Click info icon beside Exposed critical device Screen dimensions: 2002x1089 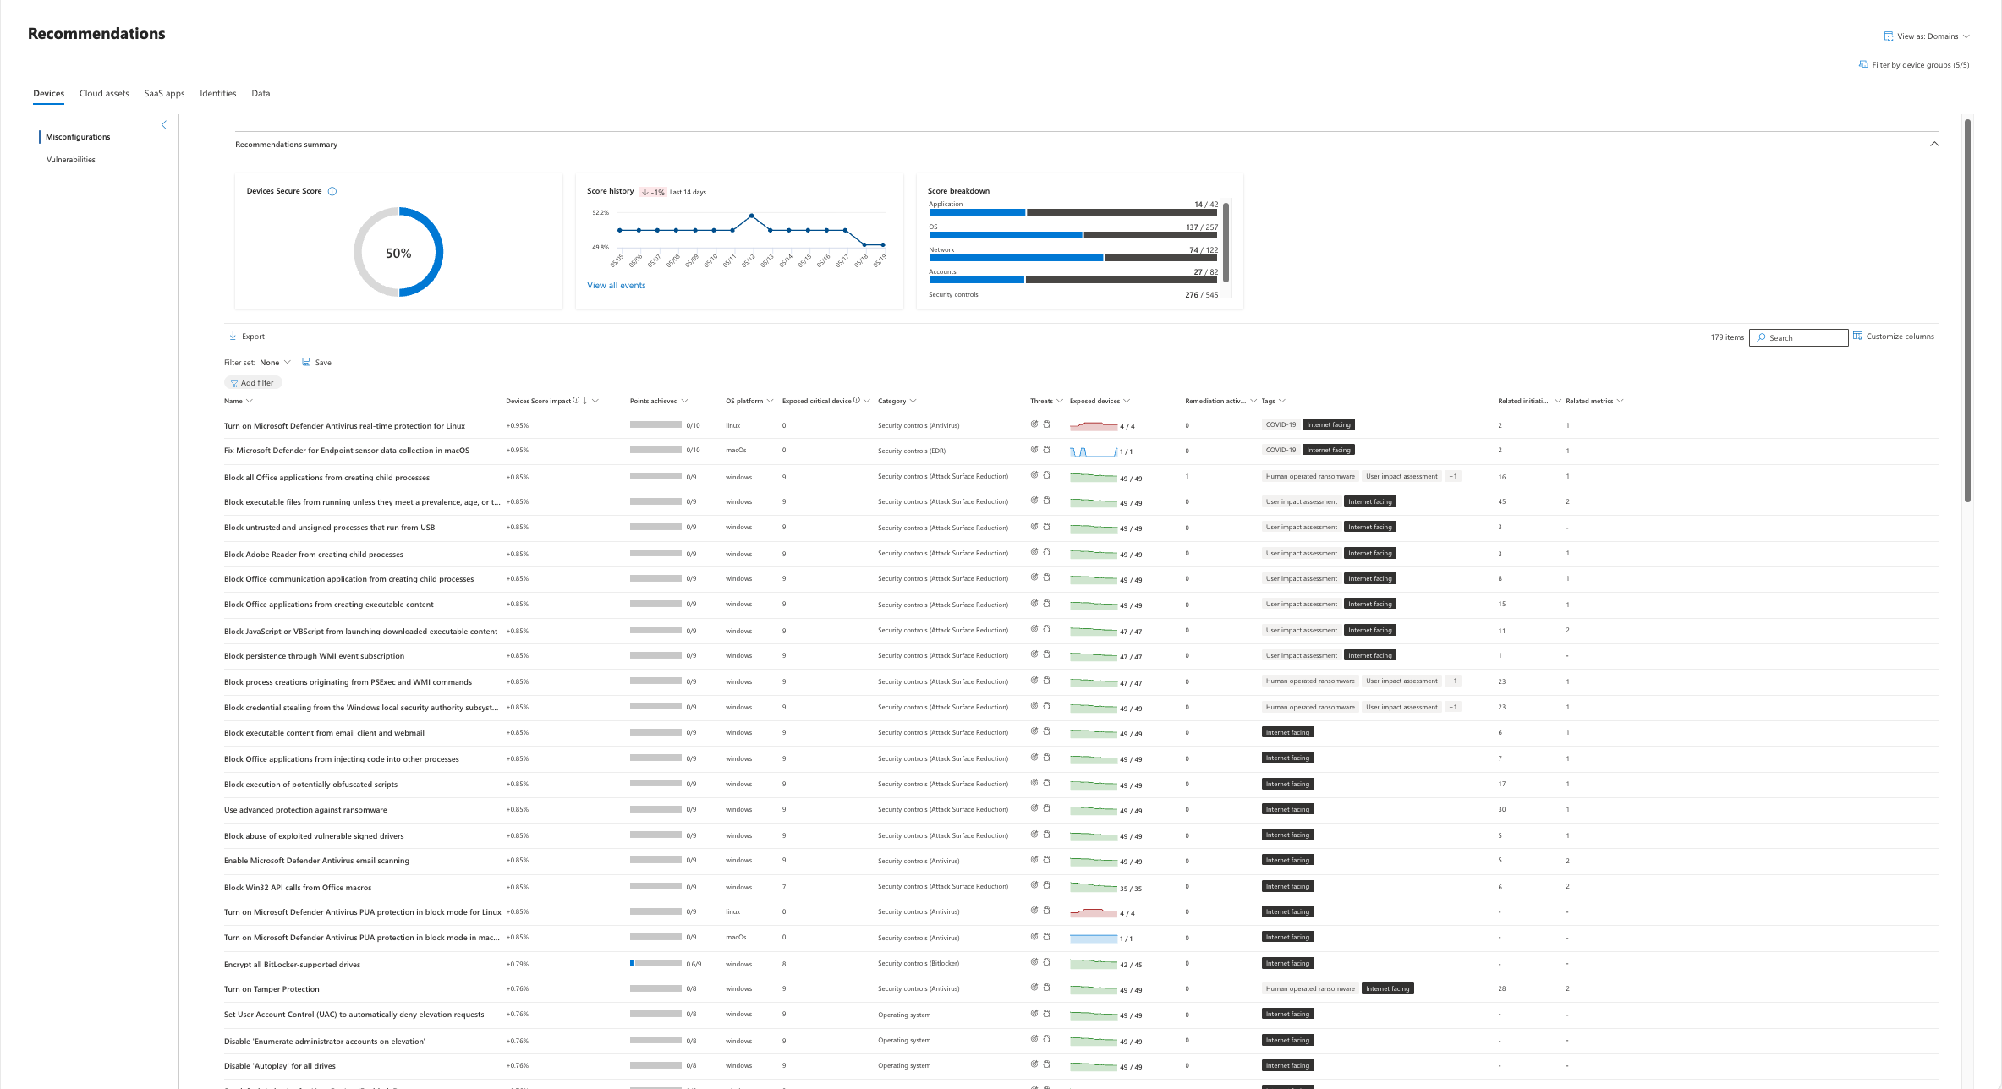point(857,400)
